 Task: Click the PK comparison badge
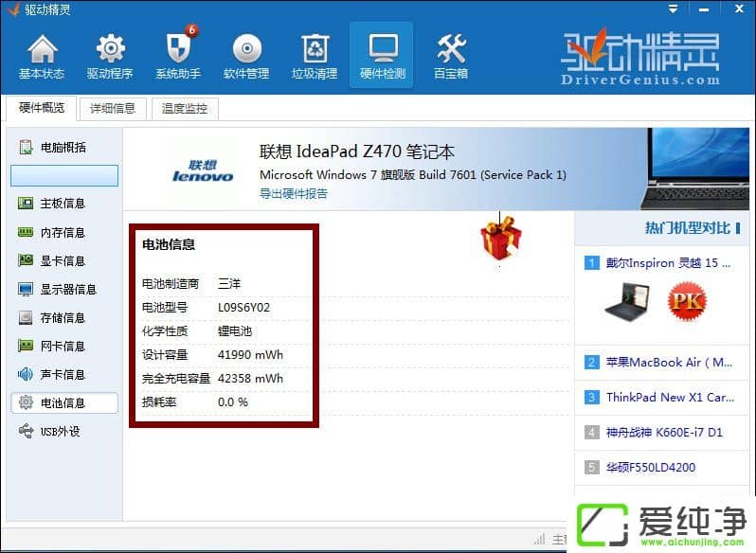[x=687, y=302]
